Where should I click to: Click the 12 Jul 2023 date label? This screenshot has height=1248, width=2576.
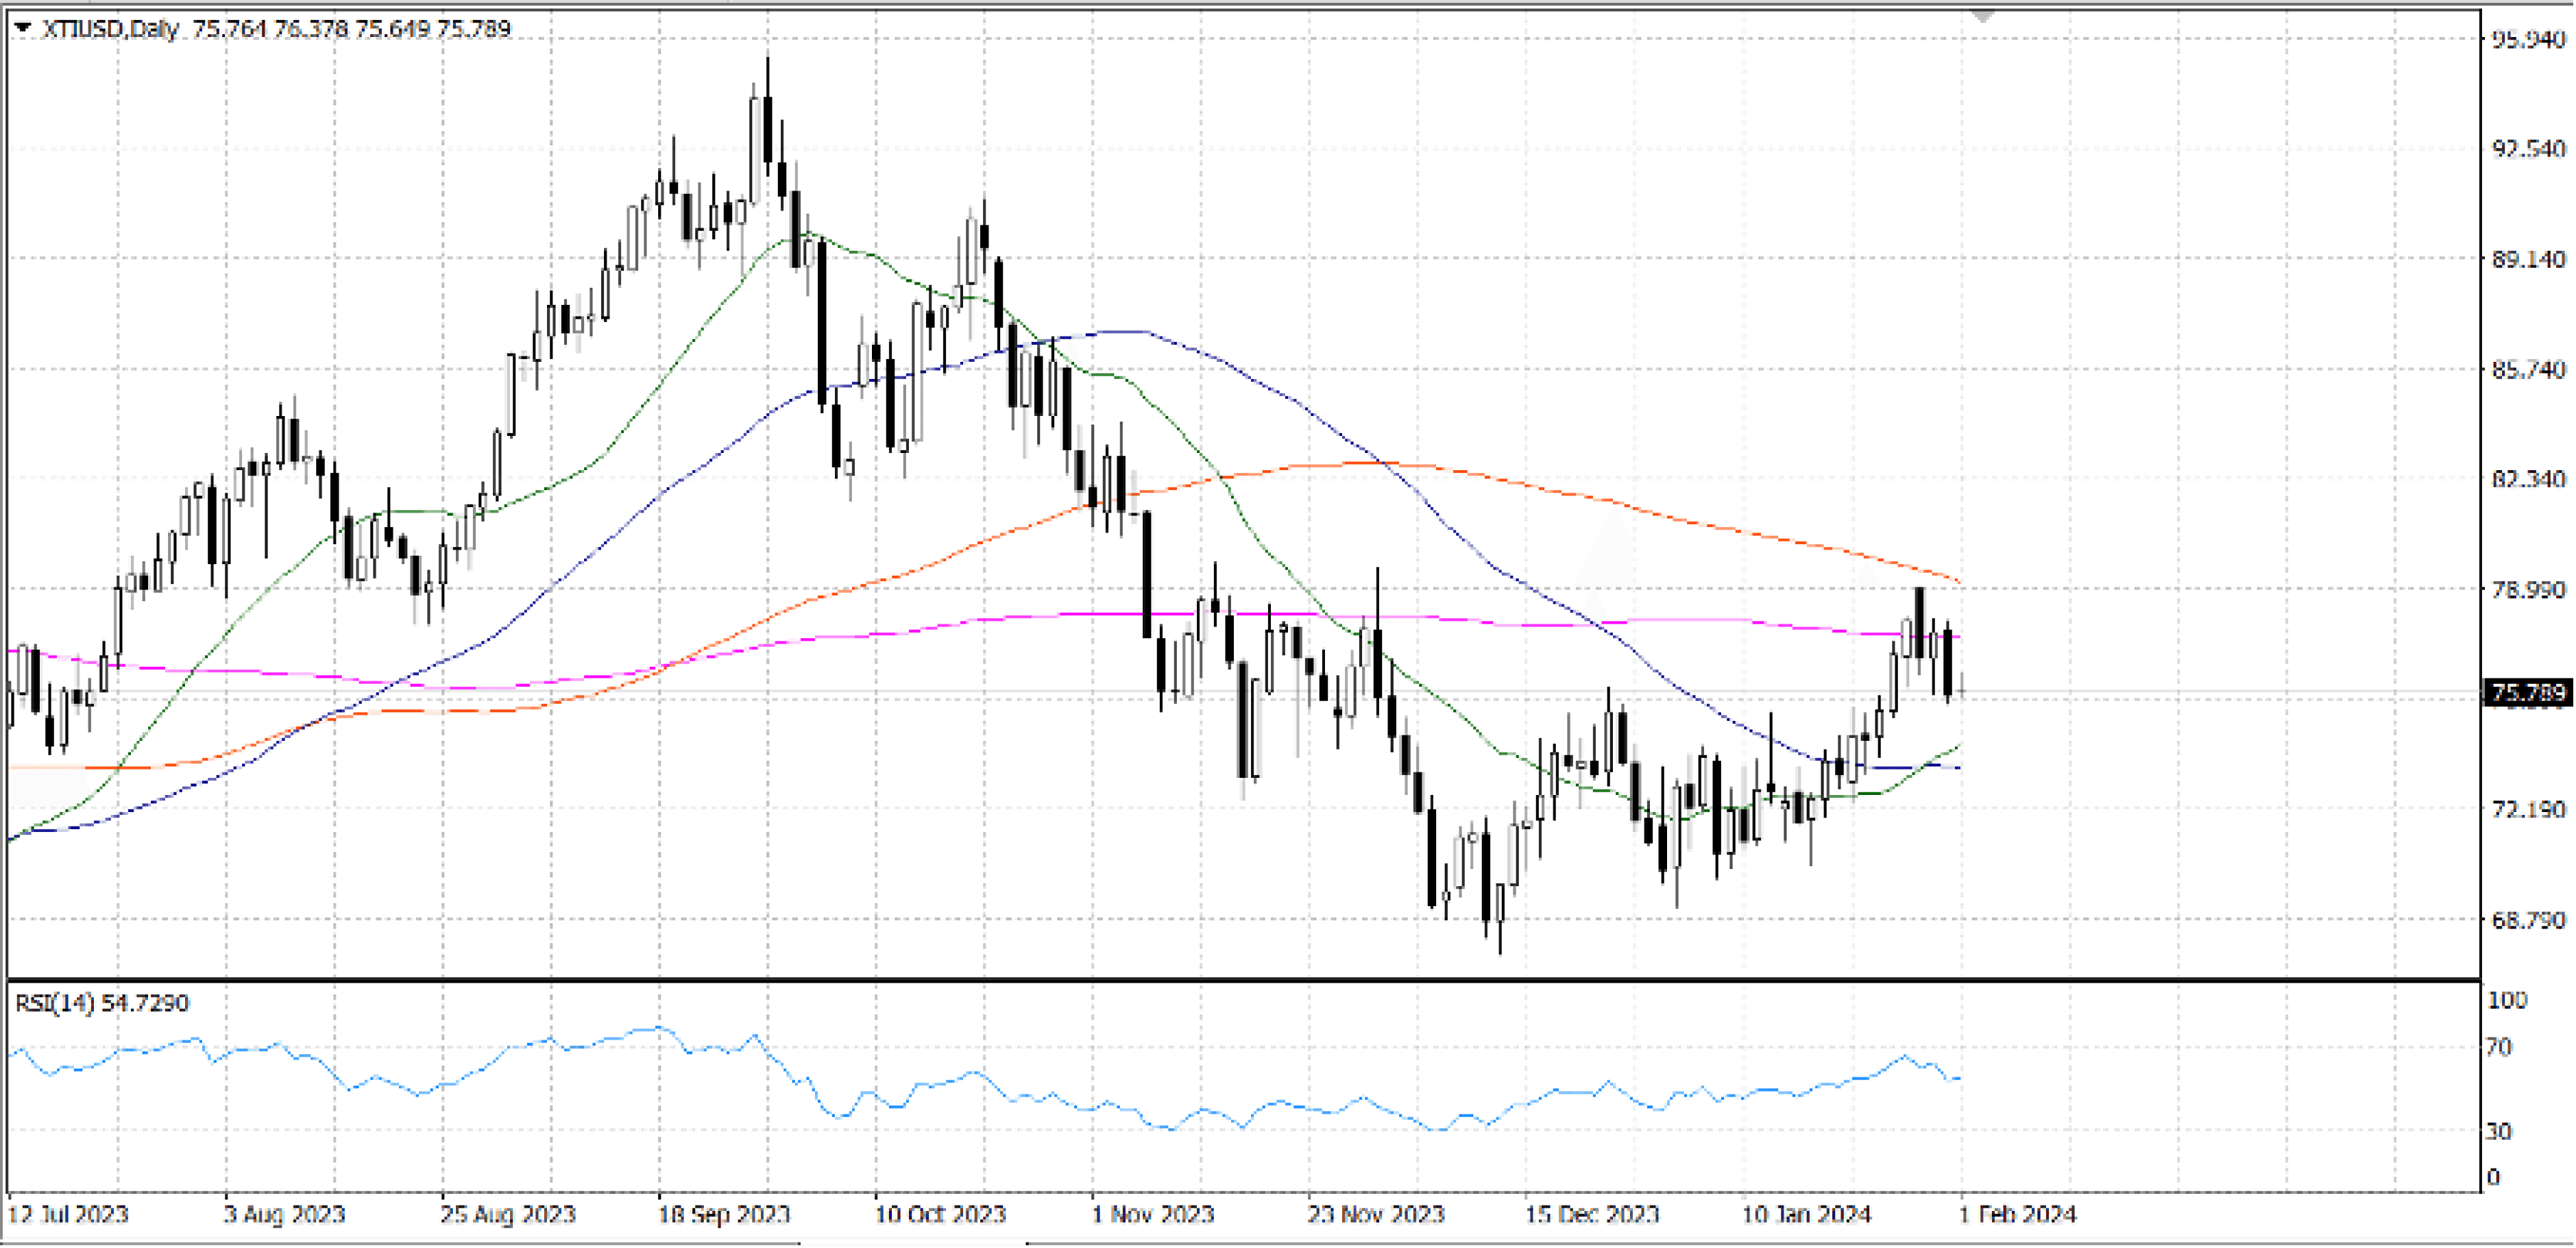point(68,1214)
